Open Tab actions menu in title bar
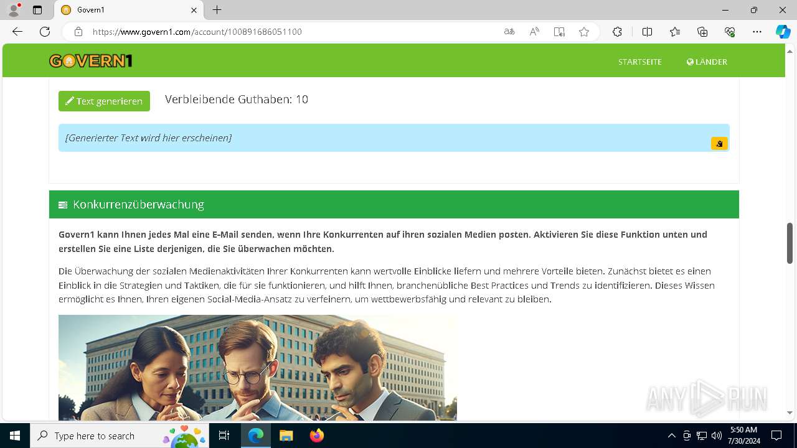 37,10
